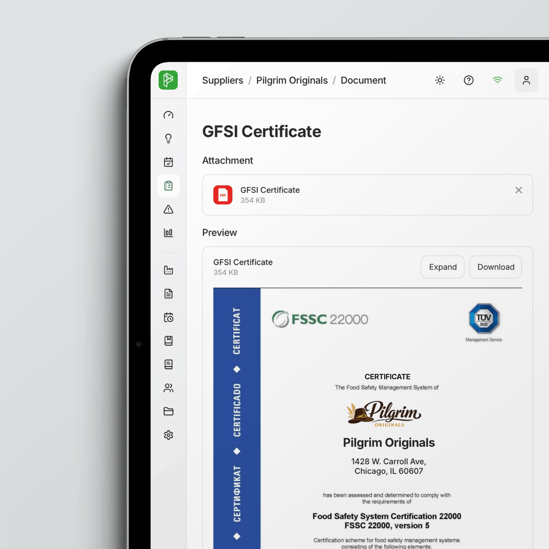Click the "Attachment" section label
Screen dimensions: 549x549
(228, 161)
